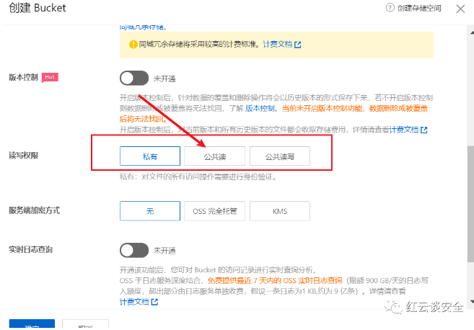The image size is (474, 330).
Task: Click the yellow warning icon in billing notice
Action: [132, 44]
